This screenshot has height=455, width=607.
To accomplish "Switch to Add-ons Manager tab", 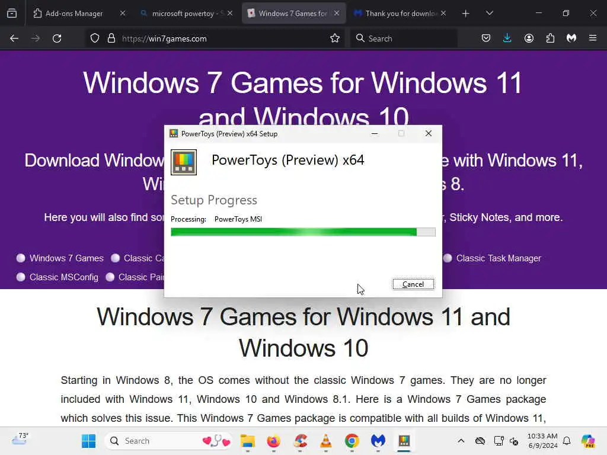I will pos(74,14).
